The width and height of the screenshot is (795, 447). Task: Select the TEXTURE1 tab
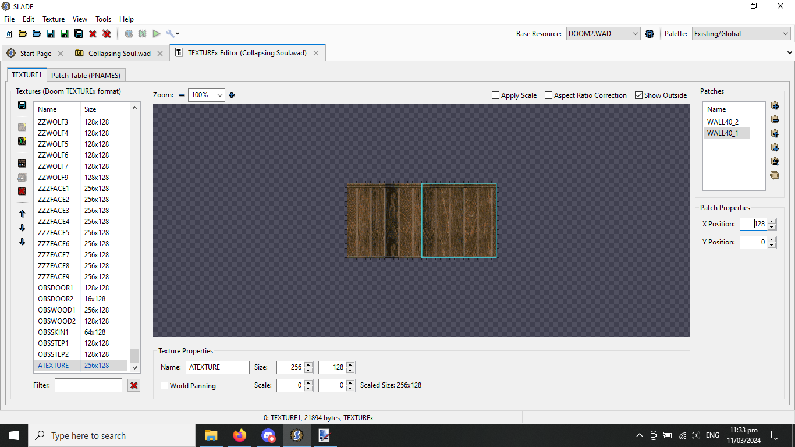27,75
